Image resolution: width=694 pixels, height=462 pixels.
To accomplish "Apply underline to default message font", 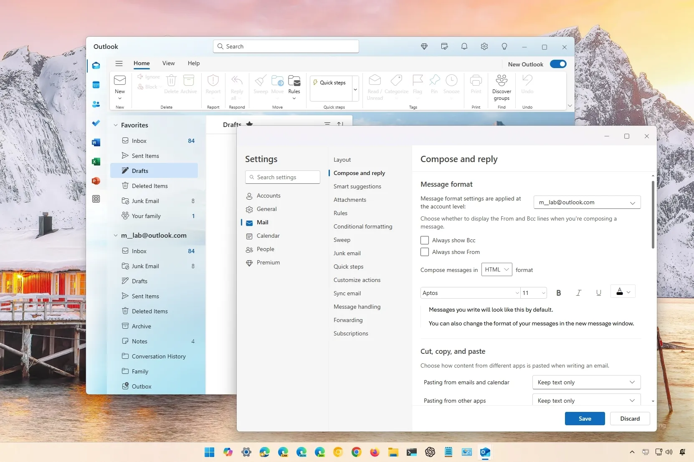I will 599,293.
